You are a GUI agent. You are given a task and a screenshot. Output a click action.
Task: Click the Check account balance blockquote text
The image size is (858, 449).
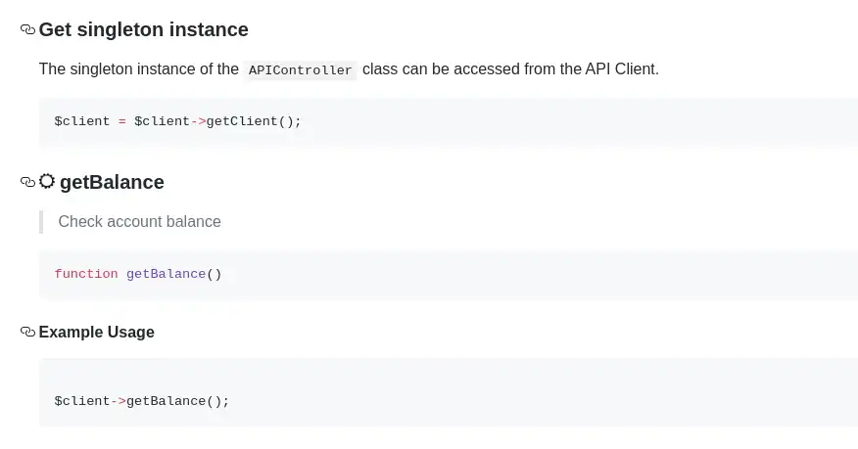[x=139, y=222]
